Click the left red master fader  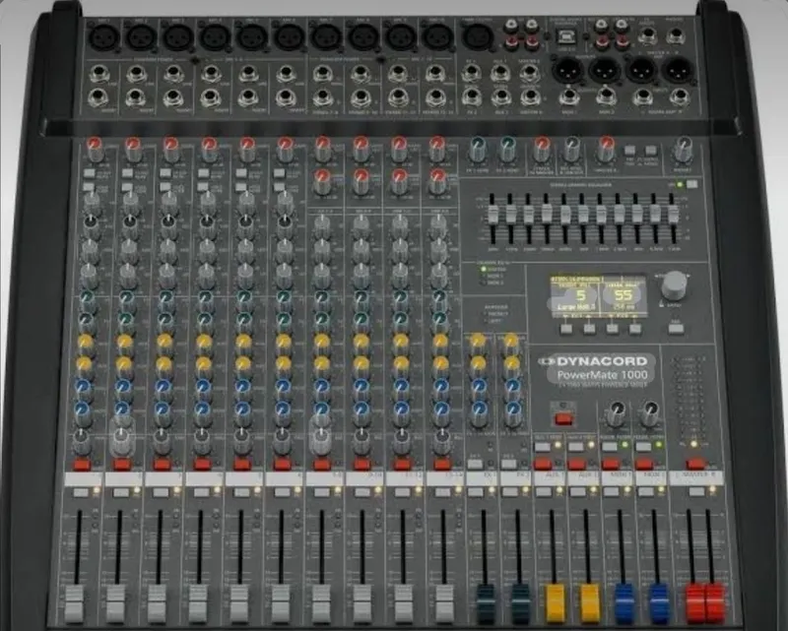click(695, 601)
